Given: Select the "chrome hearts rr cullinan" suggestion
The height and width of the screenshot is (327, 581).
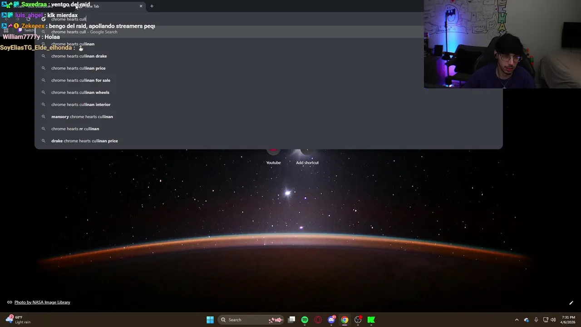Looking at the screenshot, I should (269, 129).
